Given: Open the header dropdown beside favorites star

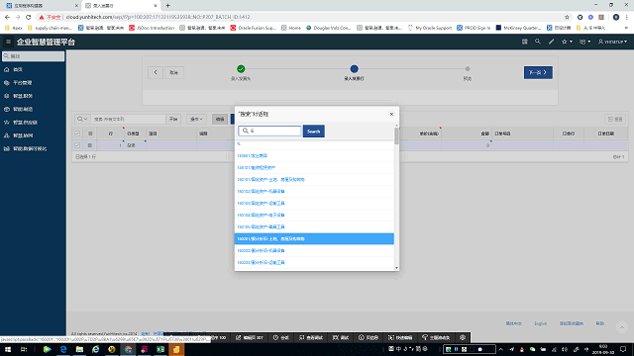Looking at the screenshot, I should tap(584, 42).
